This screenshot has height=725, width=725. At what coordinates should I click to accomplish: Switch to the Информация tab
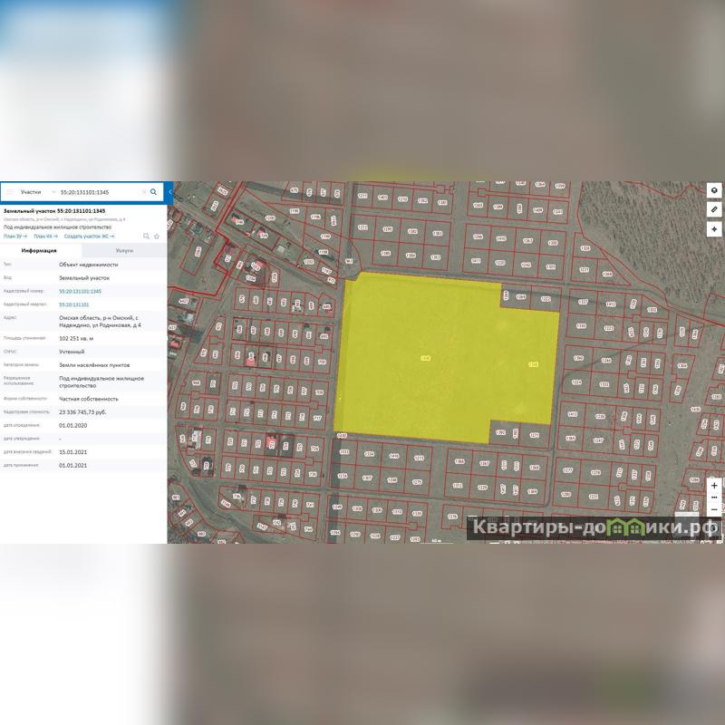[x=40, y=250]
